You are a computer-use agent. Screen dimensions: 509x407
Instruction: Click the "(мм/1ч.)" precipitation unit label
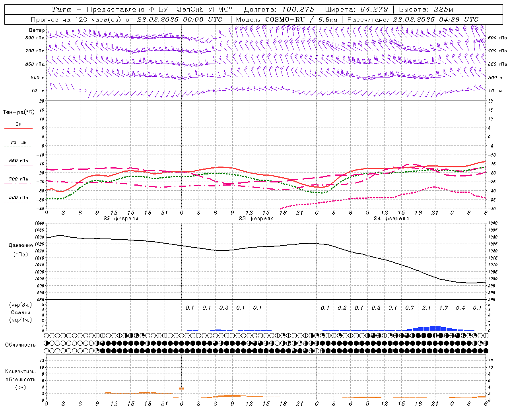pos(20,320)
